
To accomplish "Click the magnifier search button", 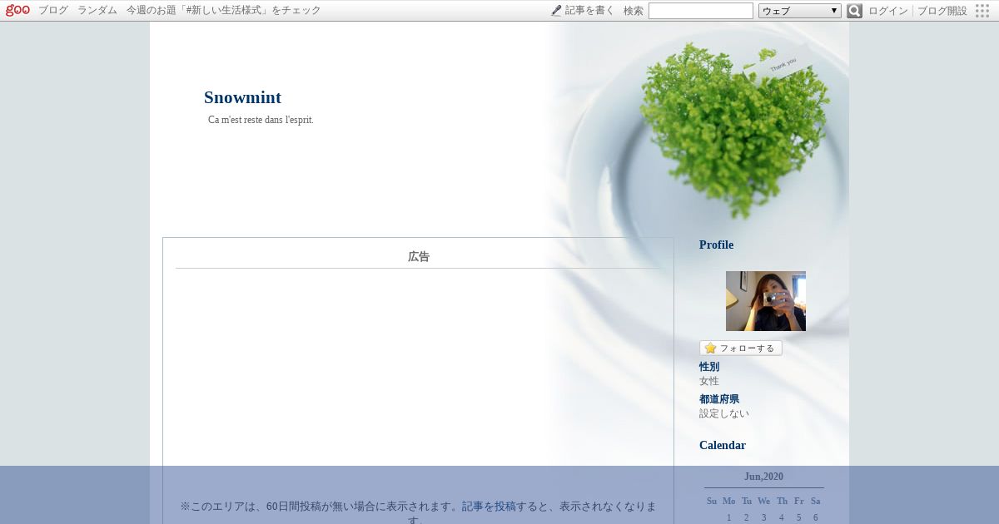I will (x=854, y=11).
